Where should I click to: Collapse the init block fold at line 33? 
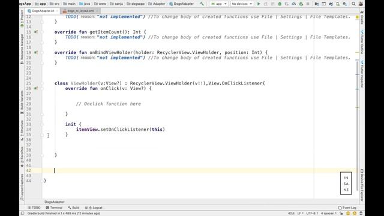(42, 124)
